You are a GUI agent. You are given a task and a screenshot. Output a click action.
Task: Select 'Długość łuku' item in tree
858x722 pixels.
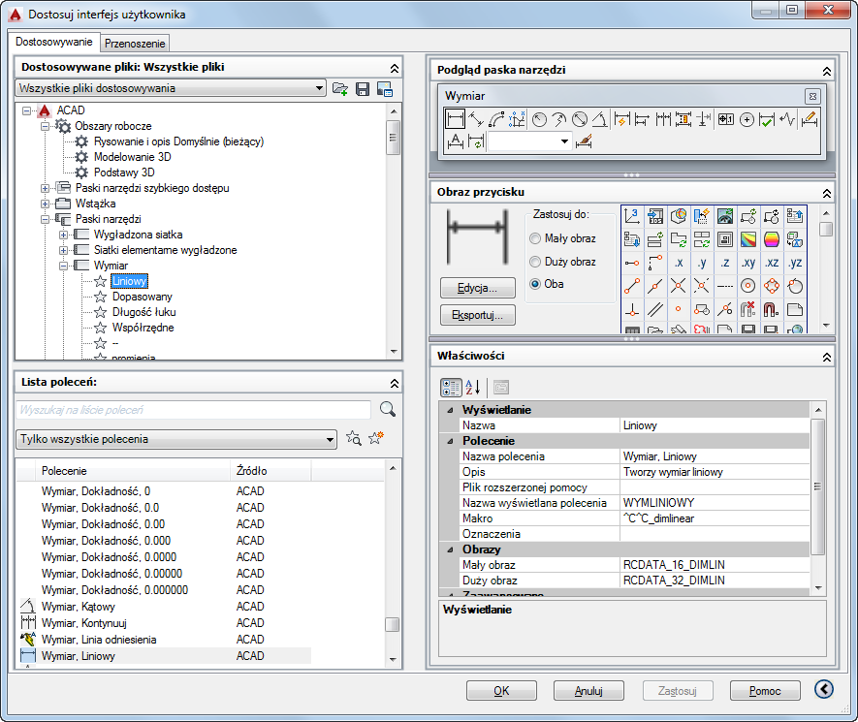coord(143,312)
